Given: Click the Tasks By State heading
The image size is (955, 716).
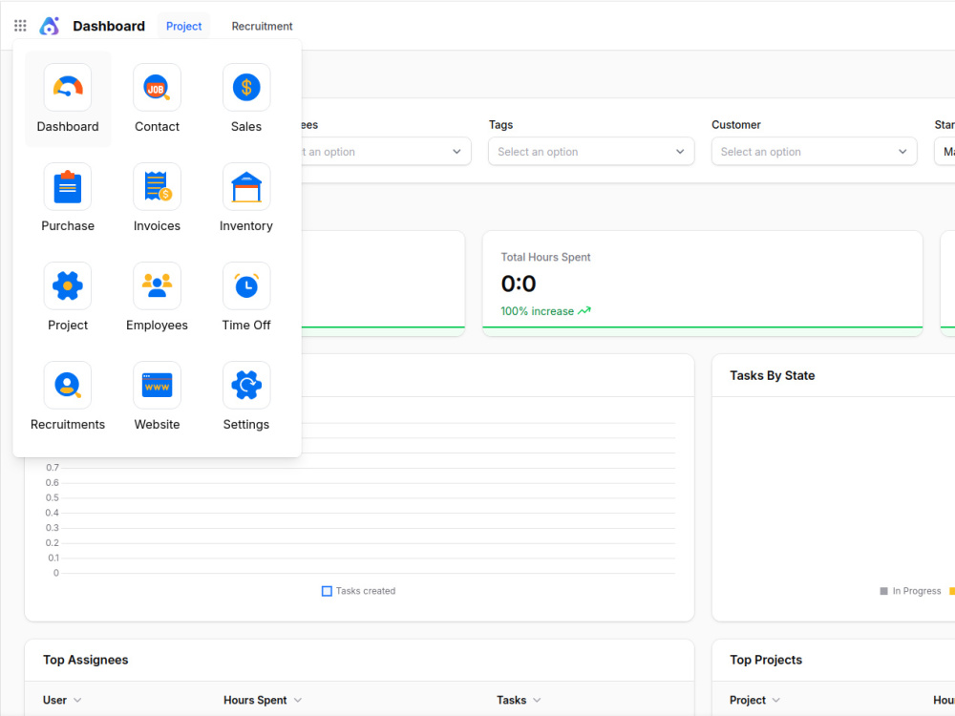Looking at the screenshot, I should 773,375.
